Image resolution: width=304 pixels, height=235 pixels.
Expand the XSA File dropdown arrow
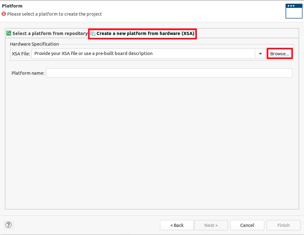(260, 53)
